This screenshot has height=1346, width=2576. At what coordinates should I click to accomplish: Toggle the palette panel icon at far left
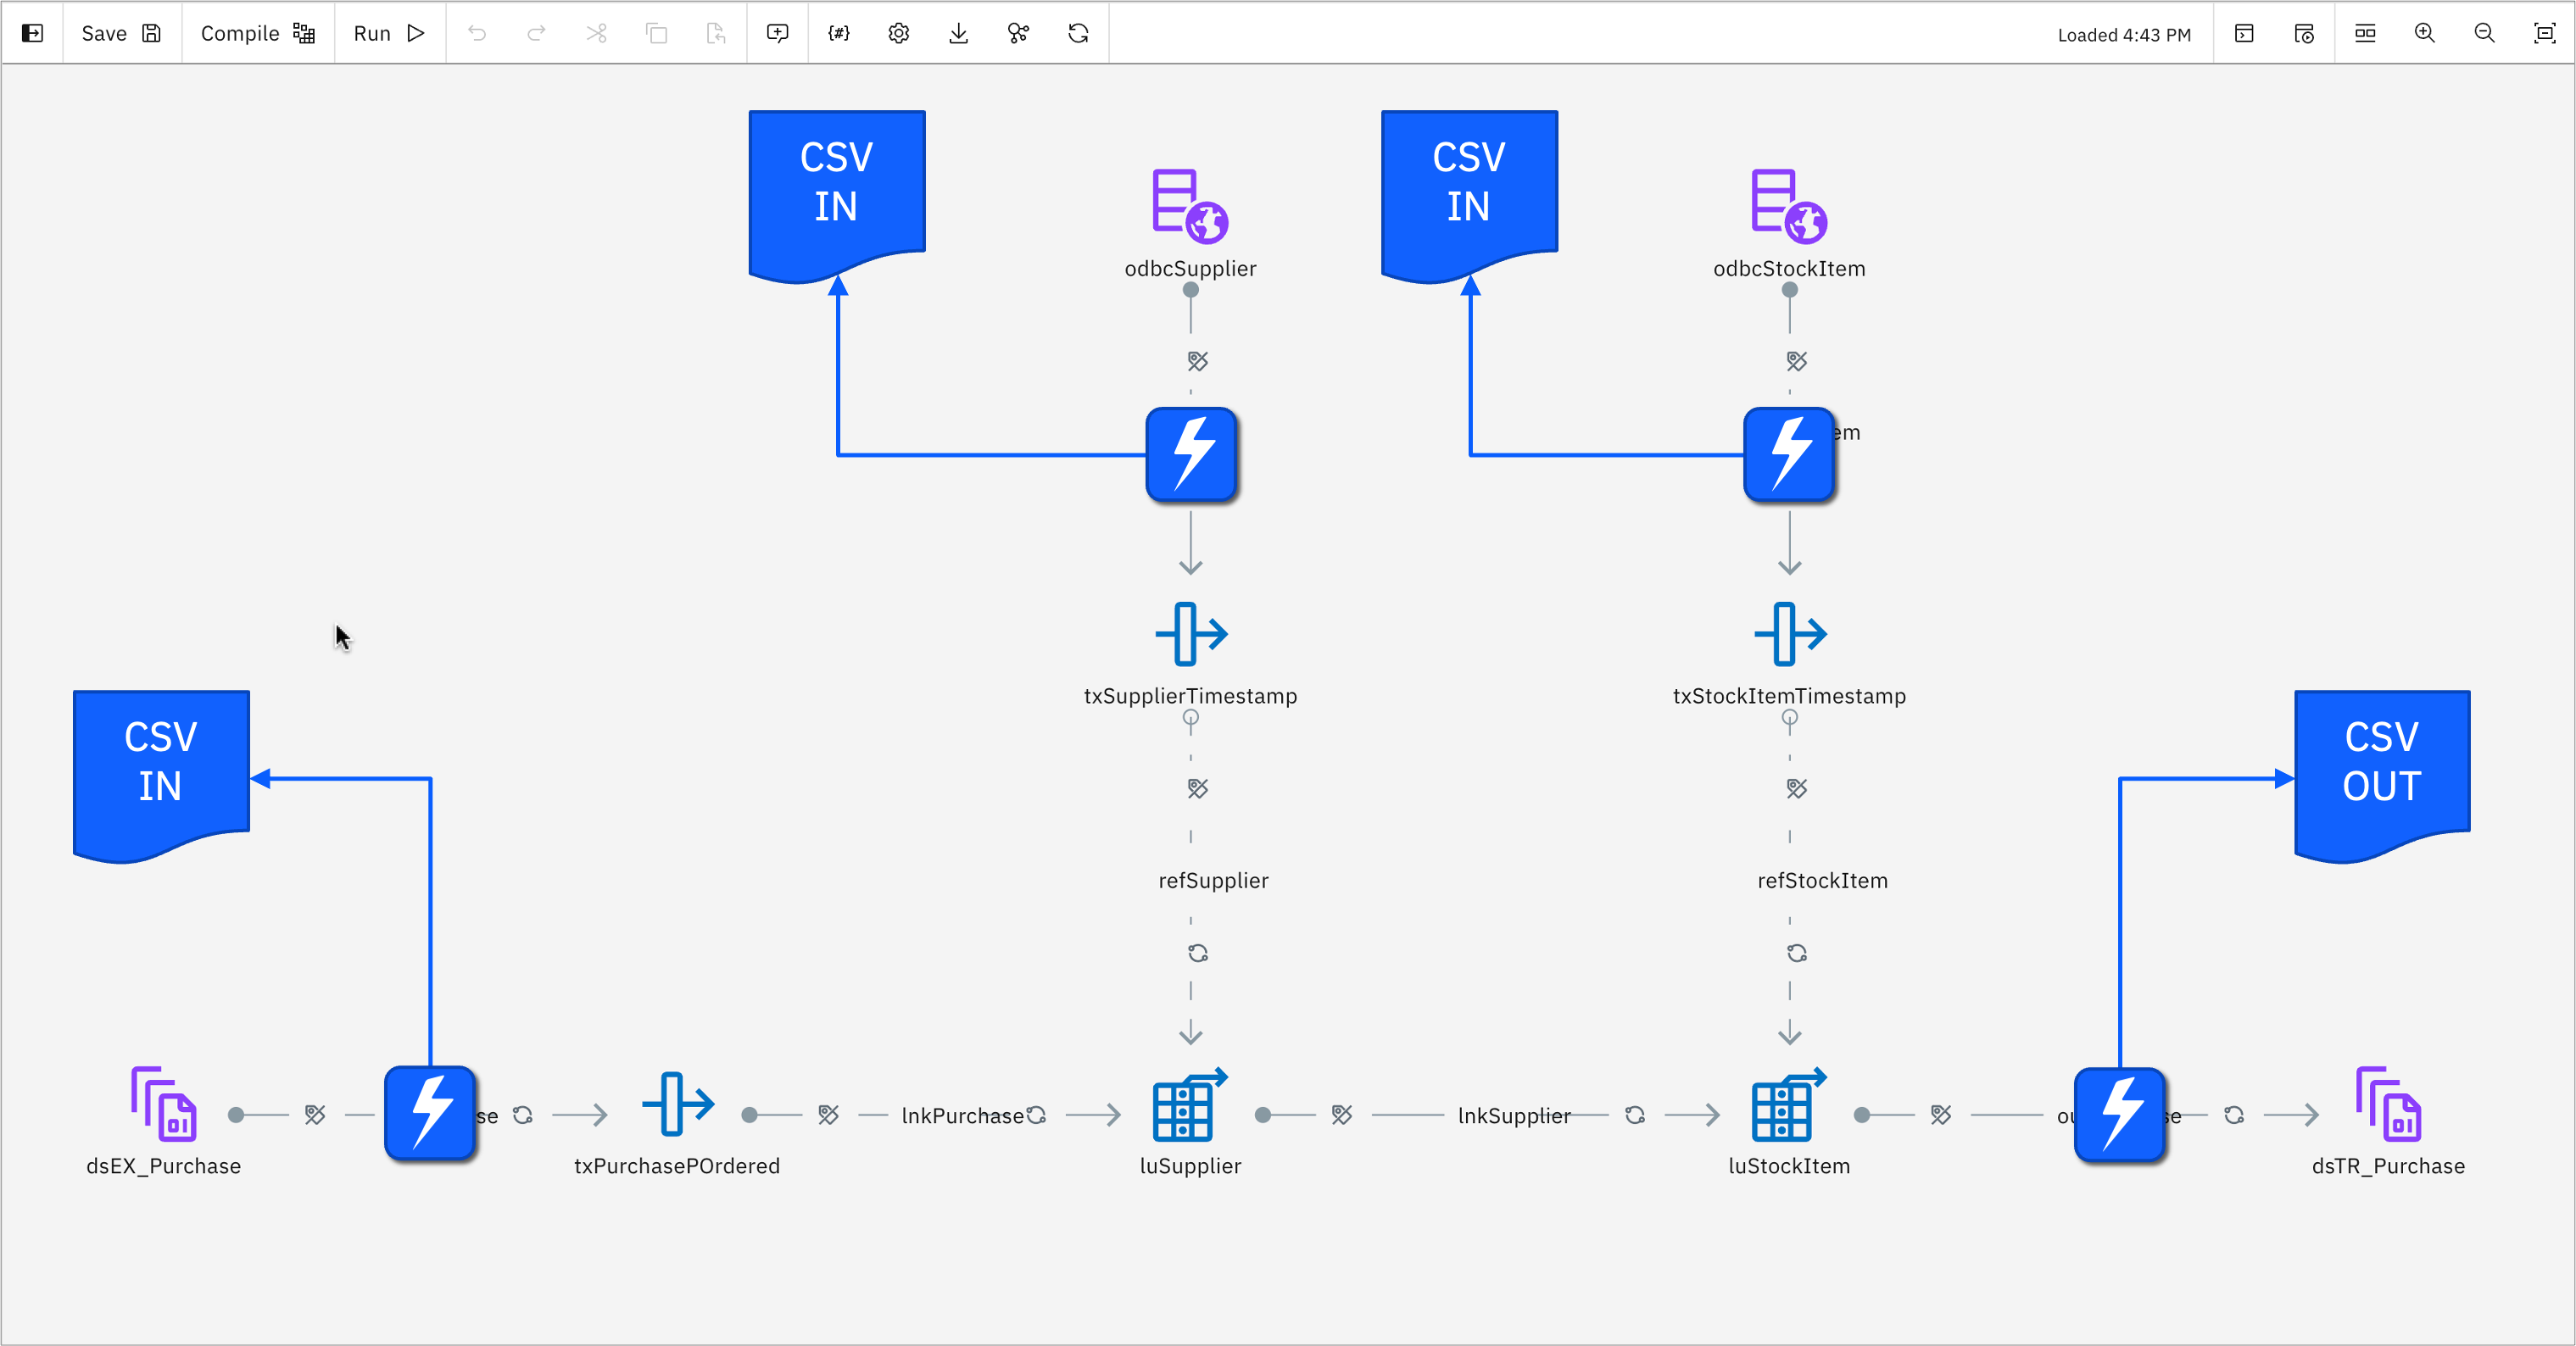tap(32, 33)
